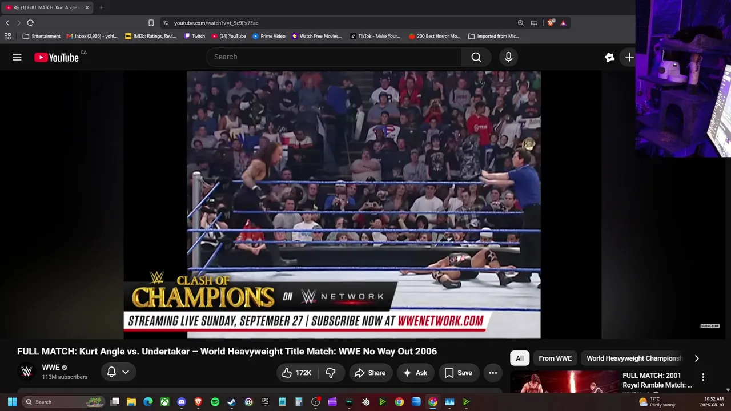
Task: Open the Windows Start menu
Action: tap(12, 402)
